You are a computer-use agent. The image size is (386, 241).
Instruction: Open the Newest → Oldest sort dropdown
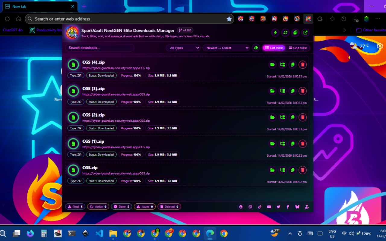[x=226, y=48]
